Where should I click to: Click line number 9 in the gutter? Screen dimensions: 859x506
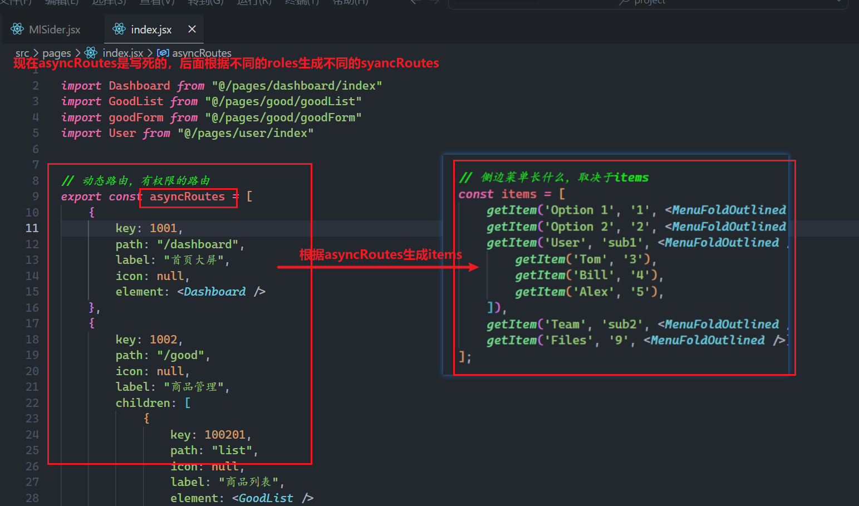click(36, 196)
